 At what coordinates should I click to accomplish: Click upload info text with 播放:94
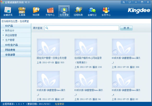(88, 99)
